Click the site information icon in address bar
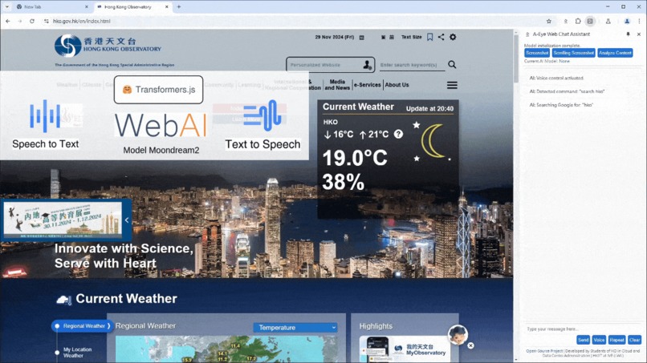The image size is (647, 363). pyautogui.click(x=47, y=21)
